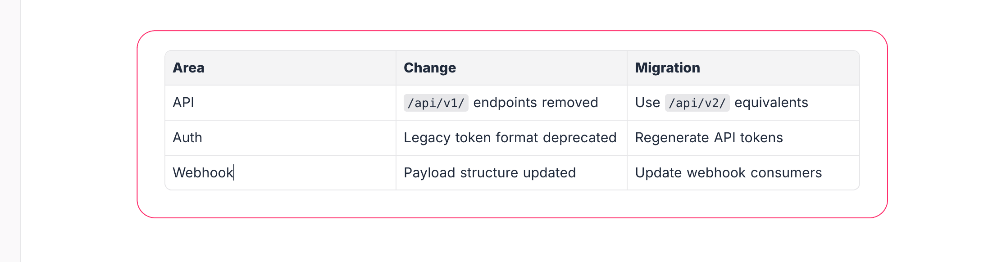Click the Migration column header
Viewport: 1002px width, 262px height.
(667, 68)
